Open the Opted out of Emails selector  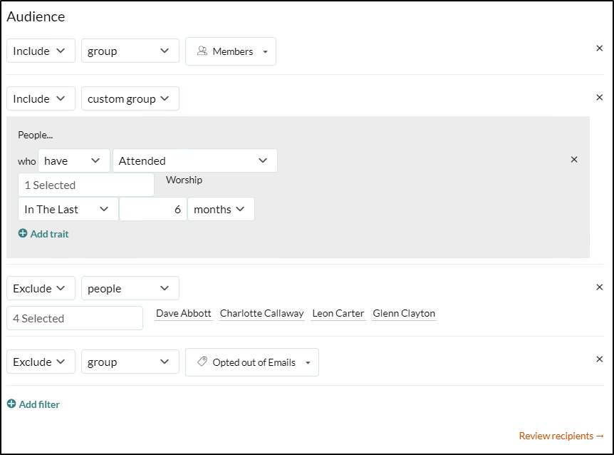click(x=252, y=362)
